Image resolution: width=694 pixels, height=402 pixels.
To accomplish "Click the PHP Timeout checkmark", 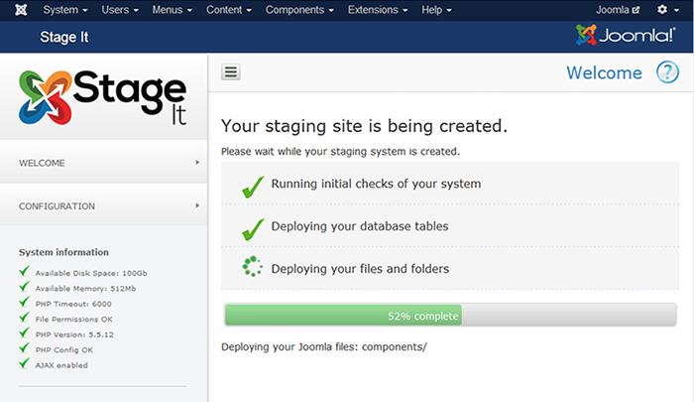I will (25, 302).
